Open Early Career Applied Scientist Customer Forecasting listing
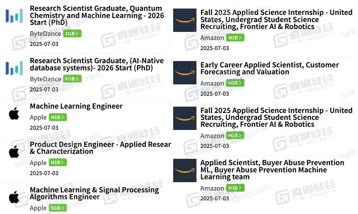The image size is (358, 214). pyautogui.click(x=270, y=68)
